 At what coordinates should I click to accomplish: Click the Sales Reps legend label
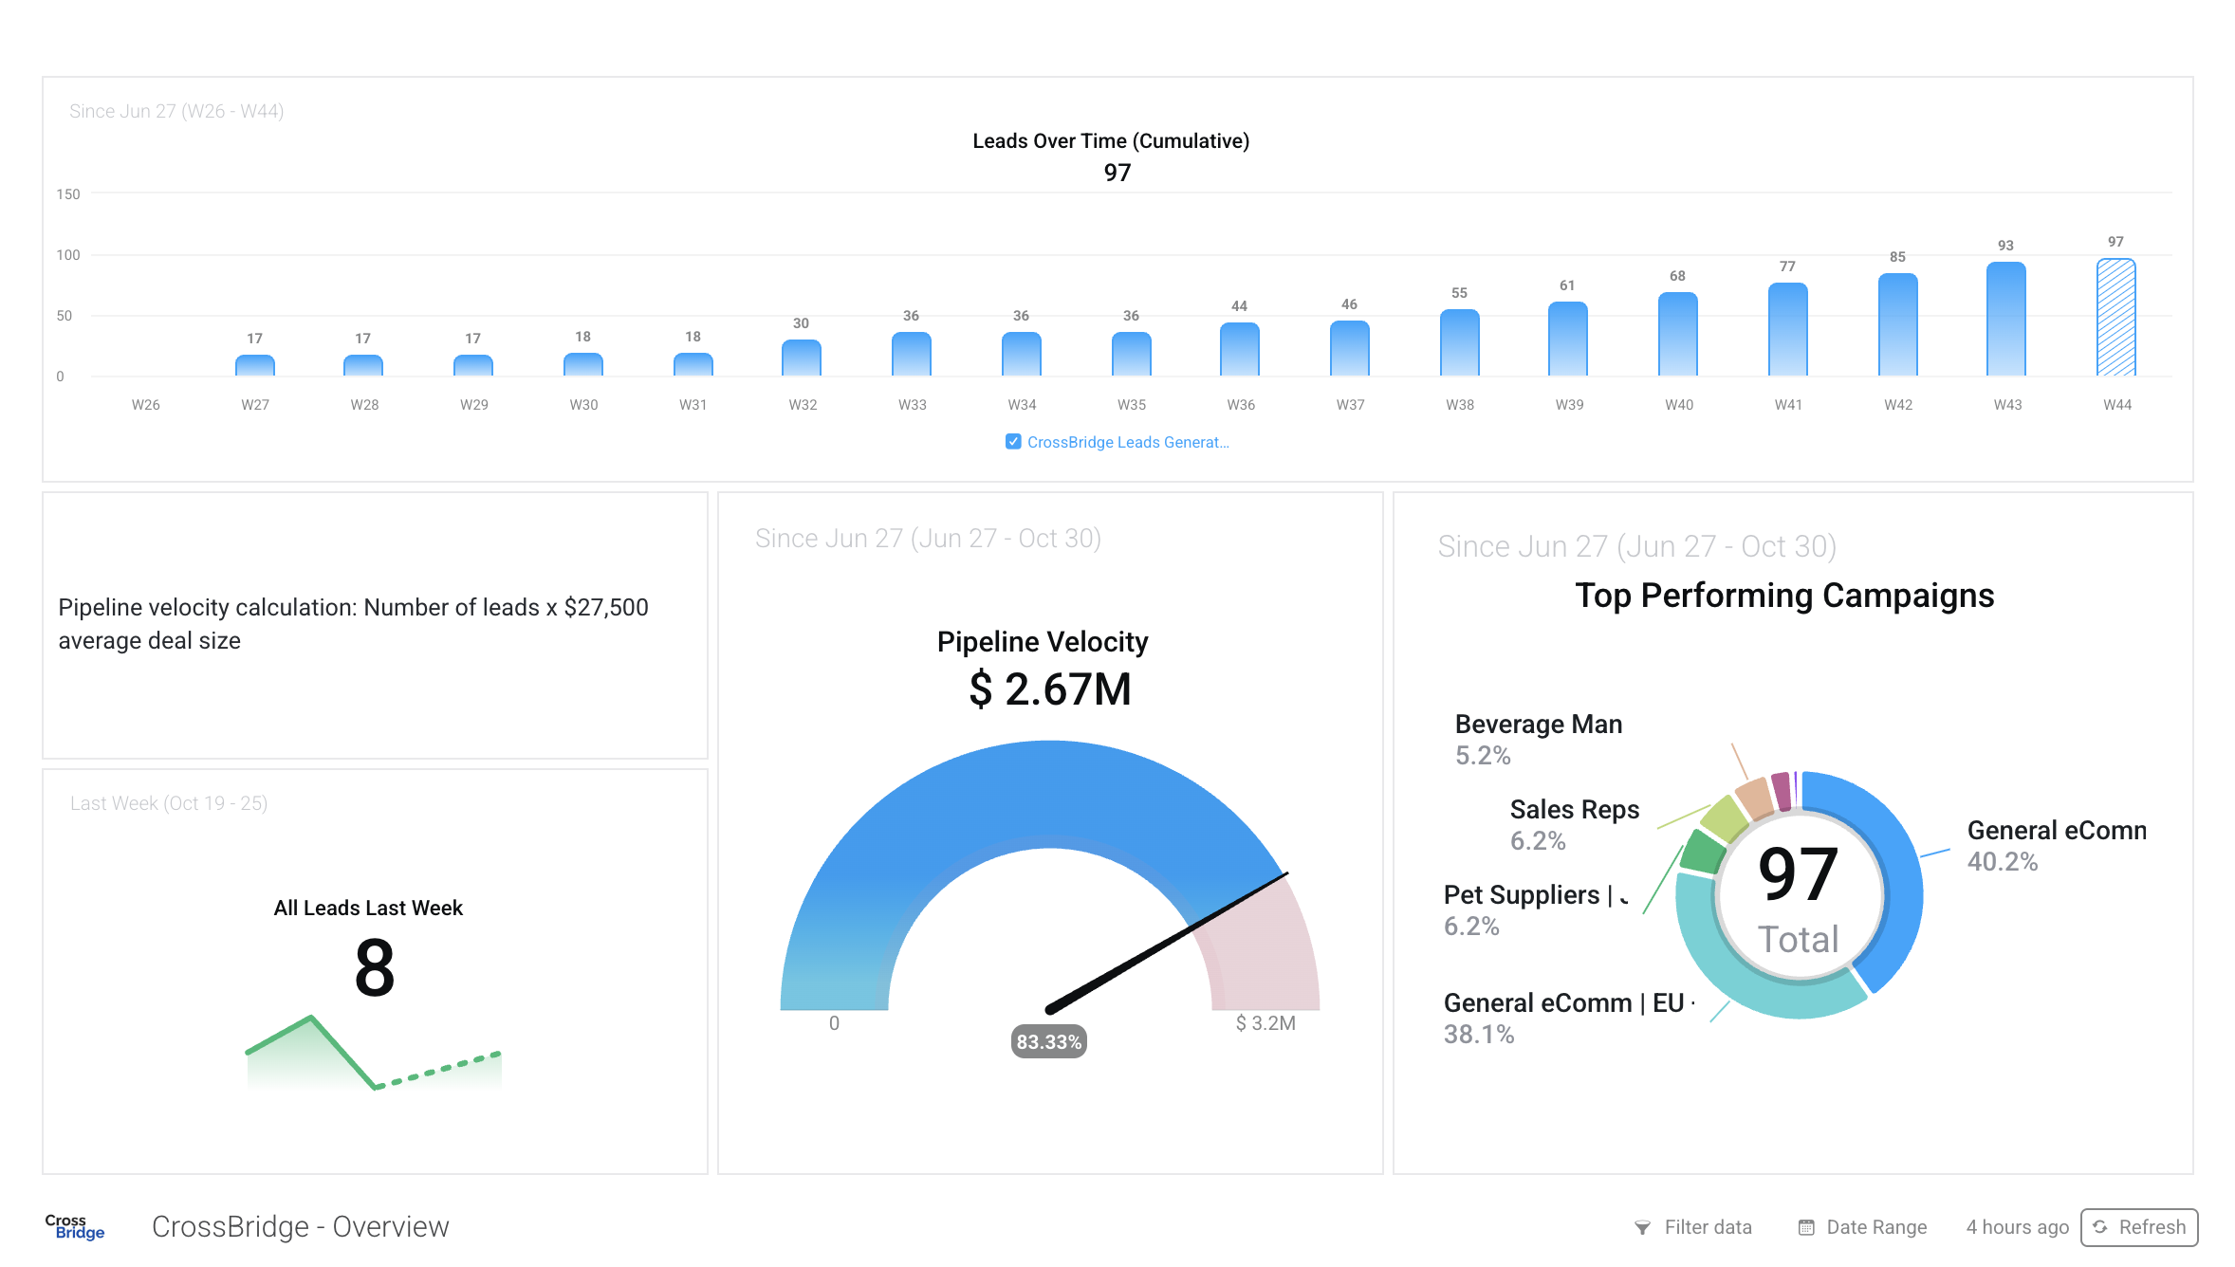click(x=1574, y=810)
